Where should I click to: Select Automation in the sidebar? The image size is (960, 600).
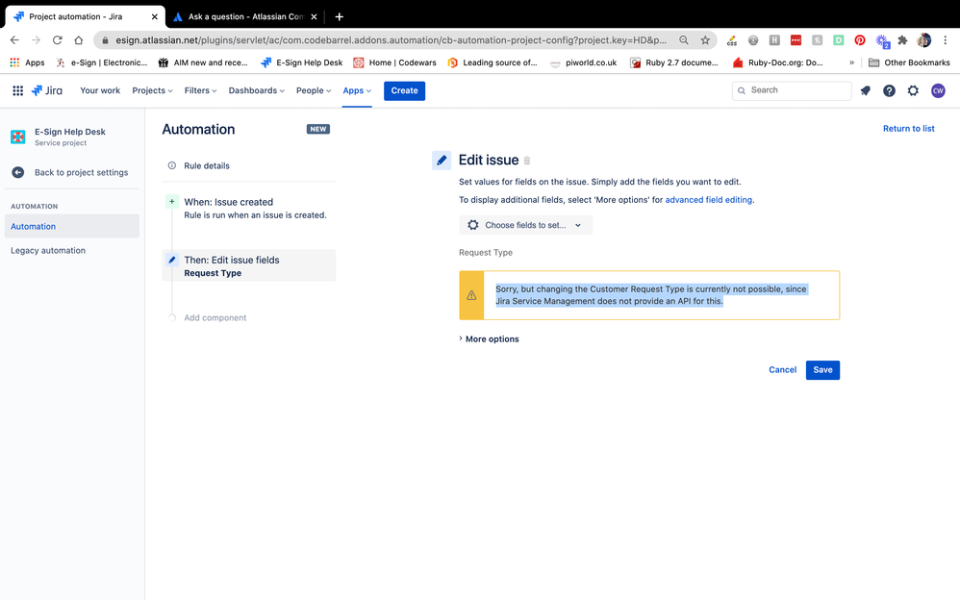point(71,227)
